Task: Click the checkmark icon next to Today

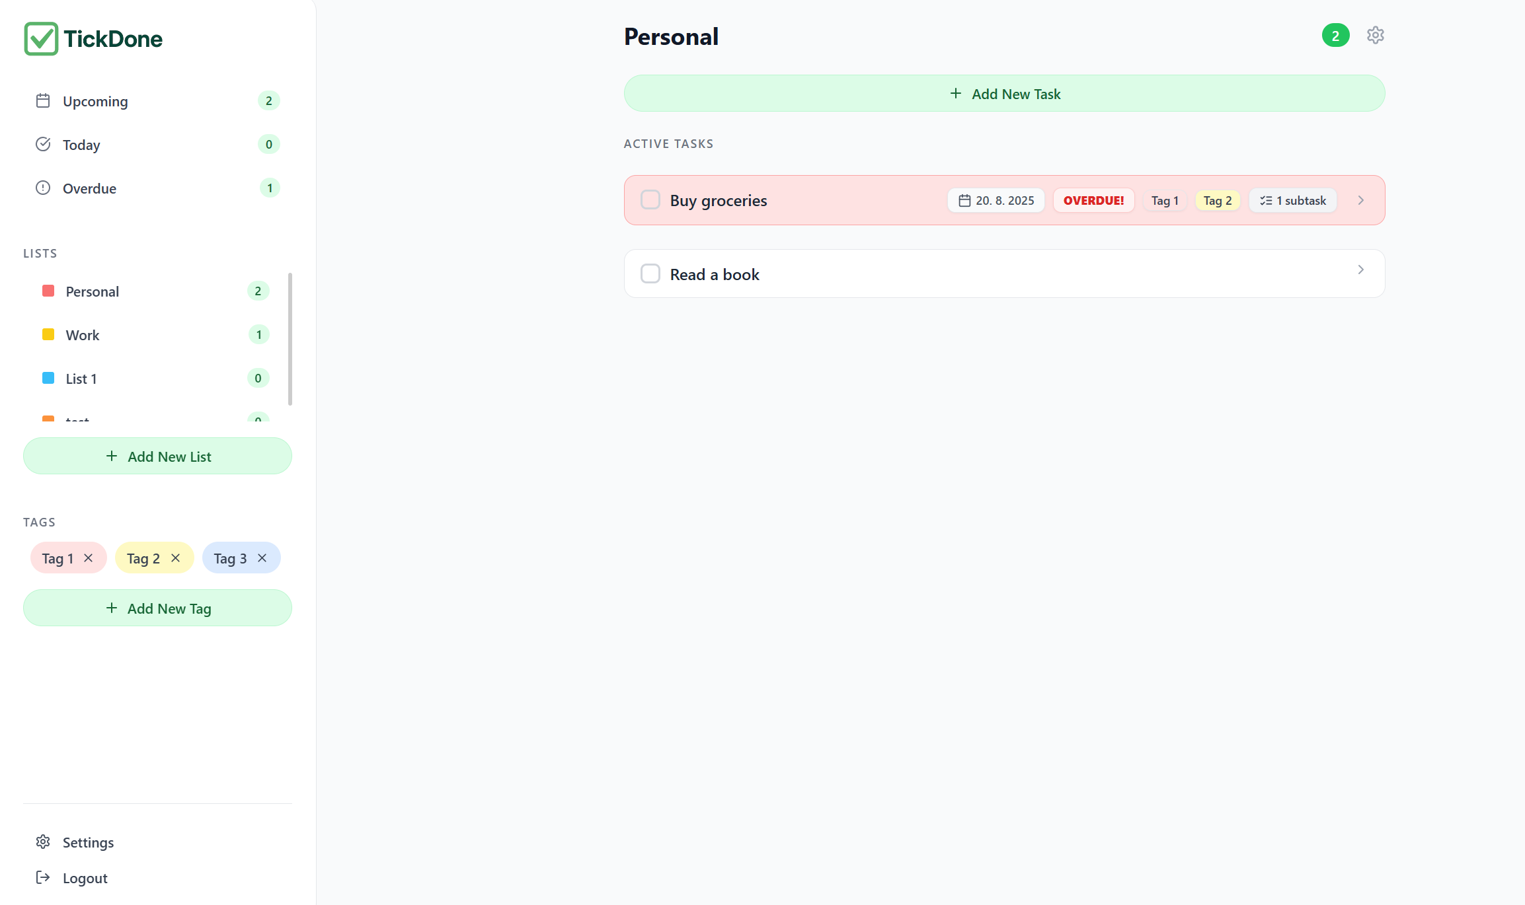Action: tap(42, 144)
